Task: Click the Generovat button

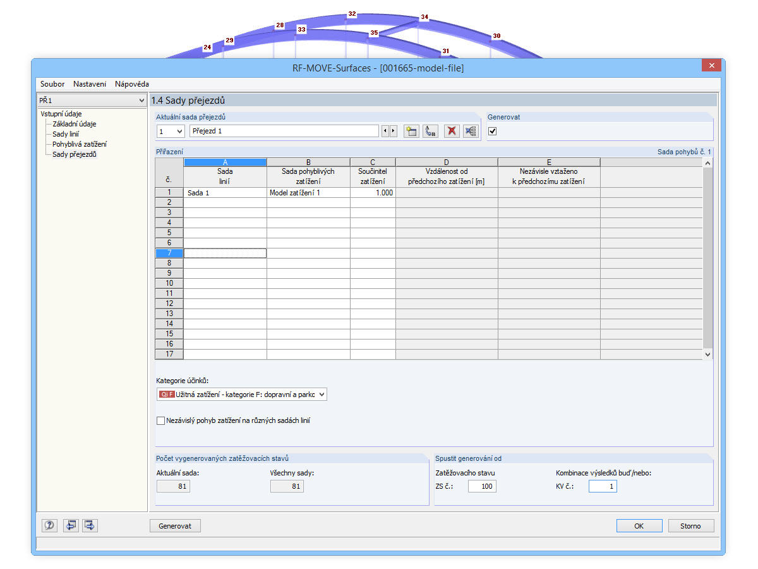Action: point(175,526)
